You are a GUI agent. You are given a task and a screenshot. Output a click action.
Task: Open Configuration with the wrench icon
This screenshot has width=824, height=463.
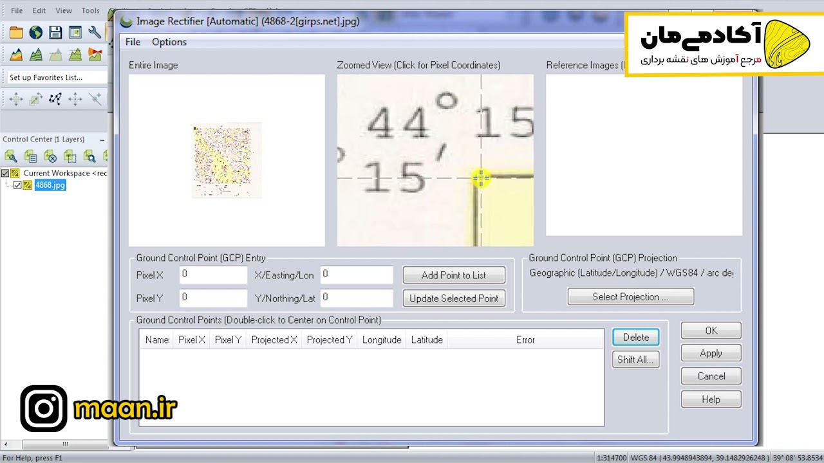(x=95, y=32)
